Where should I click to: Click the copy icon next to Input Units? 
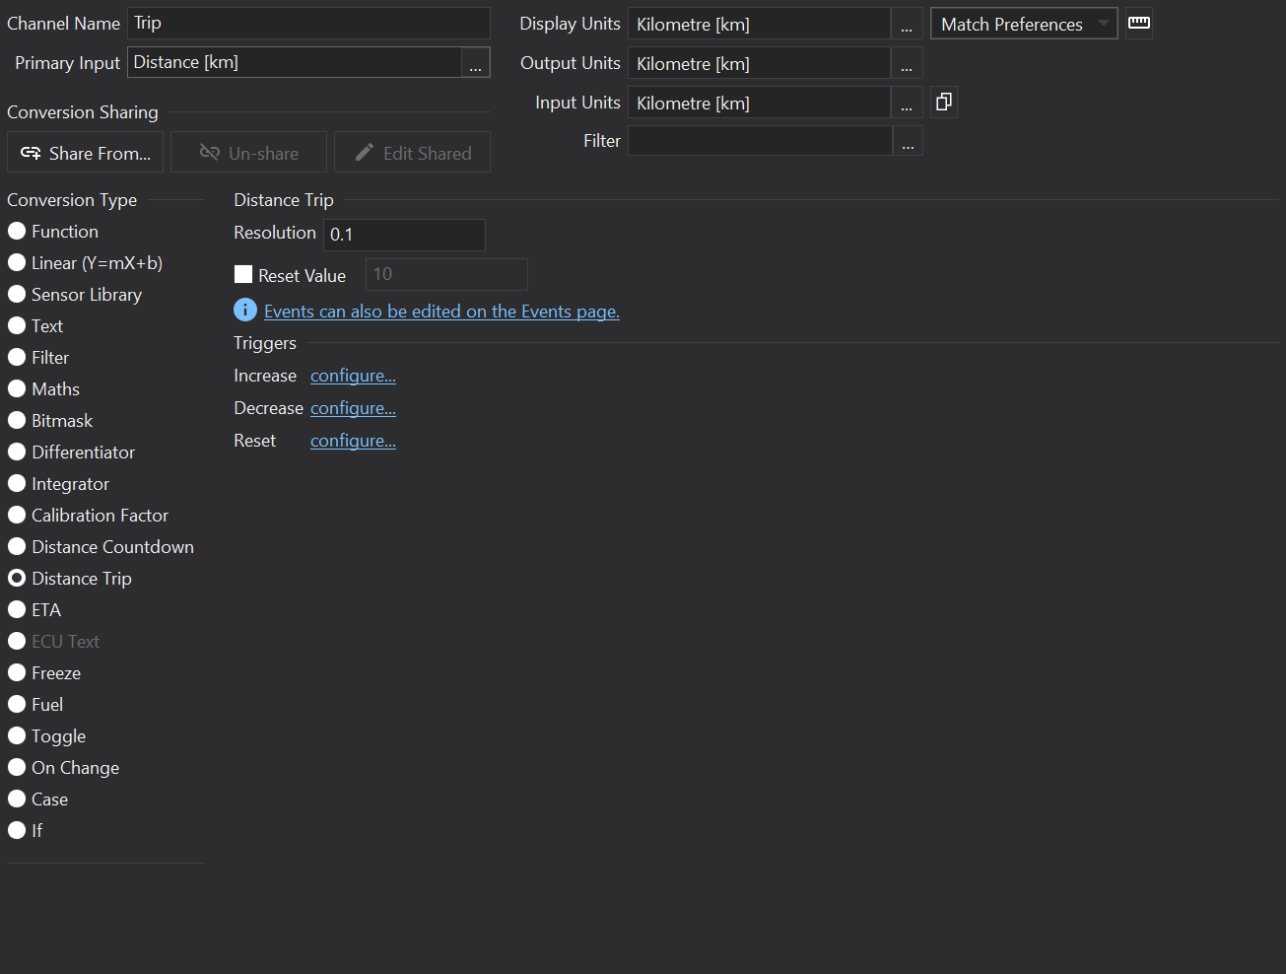[943, 102]
